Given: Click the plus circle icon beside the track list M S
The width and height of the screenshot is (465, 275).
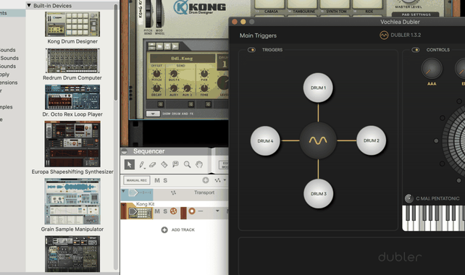Looking at the screenshot, I should pos(206,180).
